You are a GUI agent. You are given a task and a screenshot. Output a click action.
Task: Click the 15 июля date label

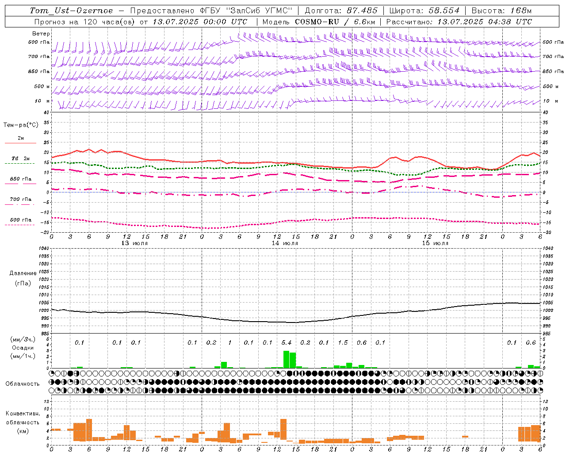click(435, 243)
